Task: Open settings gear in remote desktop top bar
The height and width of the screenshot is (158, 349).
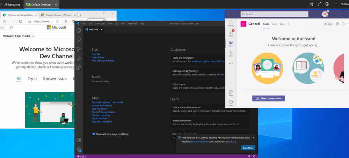Action: tap(327, 4)
